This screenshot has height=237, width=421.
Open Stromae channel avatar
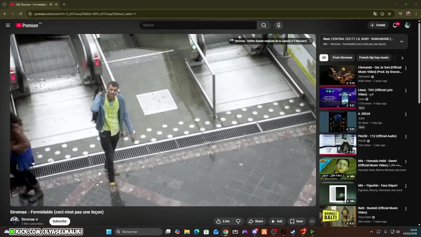point(14,221)
